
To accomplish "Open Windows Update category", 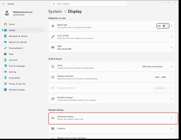I will pos(23,90).
